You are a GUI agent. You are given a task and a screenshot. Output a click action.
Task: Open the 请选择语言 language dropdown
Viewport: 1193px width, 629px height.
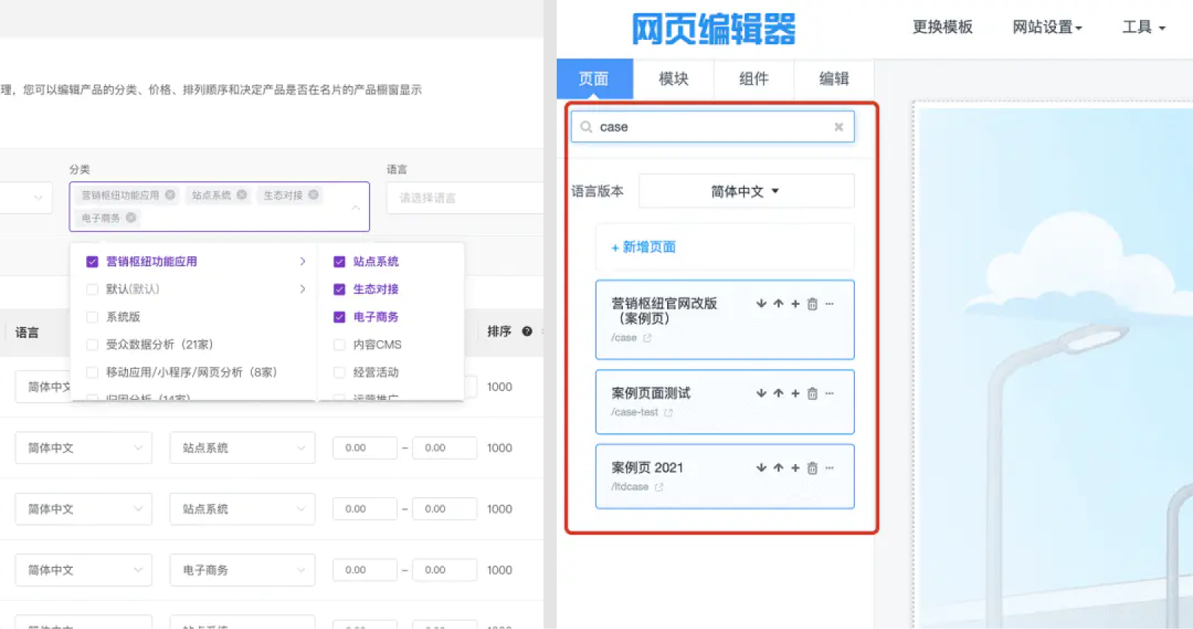(465, 197)
